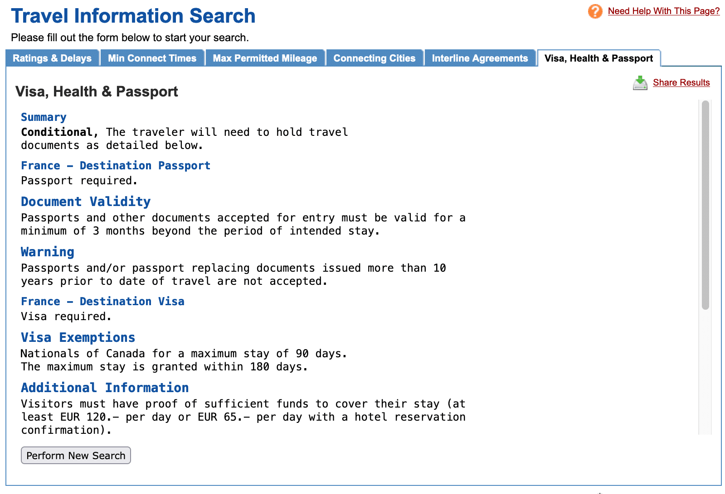Click the Travel Information Search title
725x494 pixels.
(x=133, y=16)
